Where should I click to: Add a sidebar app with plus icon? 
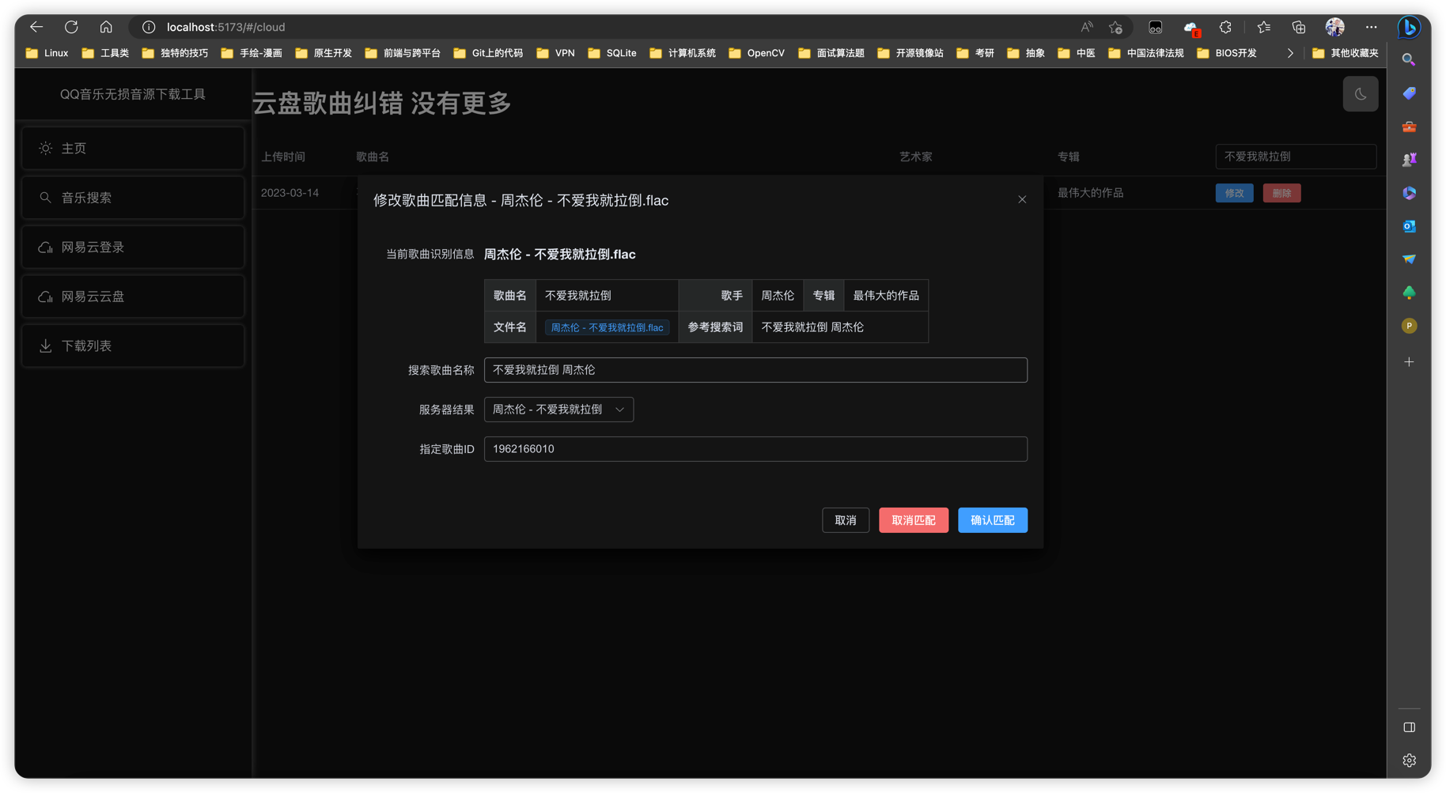(1409, 362)
